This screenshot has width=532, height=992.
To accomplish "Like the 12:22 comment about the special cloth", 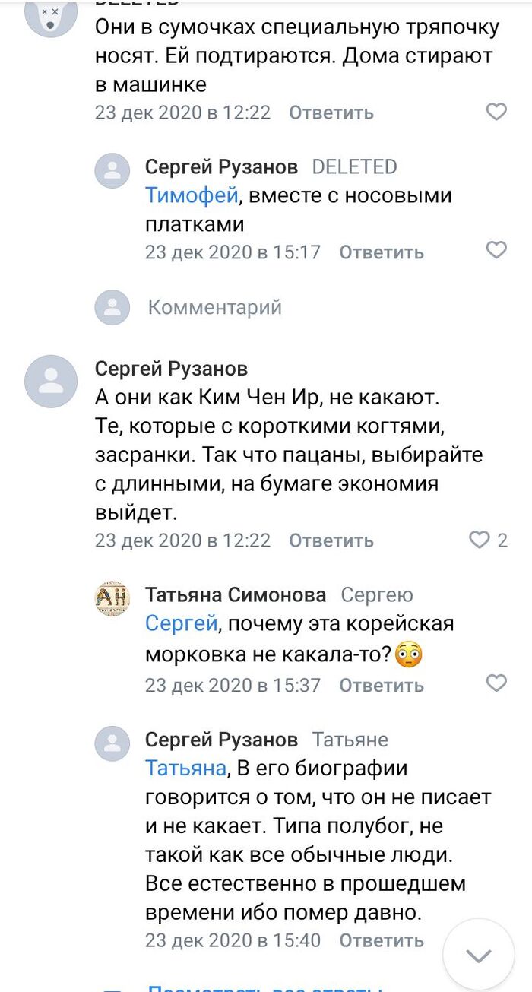I will click(496, 113).
